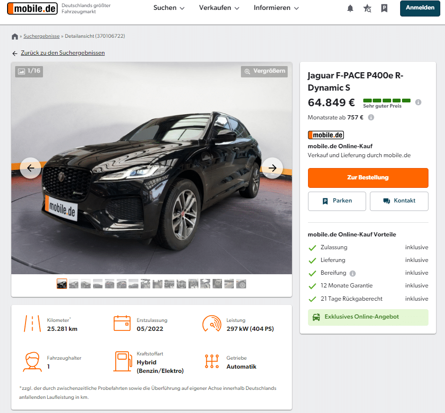Click info icon next to Bereifung
This screenshot has height=413, width=445.
pos(352,273)
